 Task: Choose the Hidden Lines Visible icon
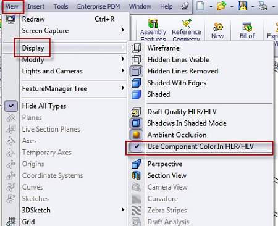tap(136, 60)
